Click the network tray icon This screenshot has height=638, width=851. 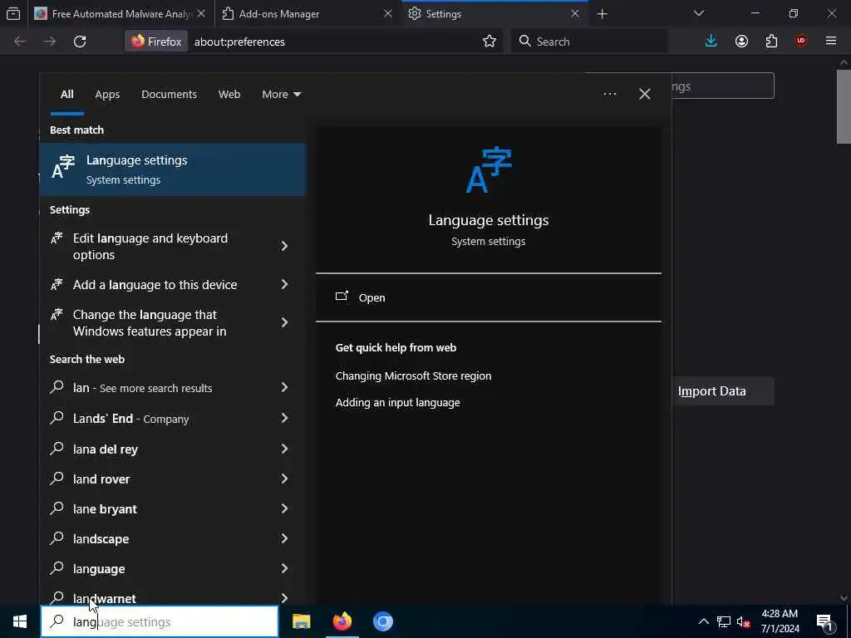724,621
